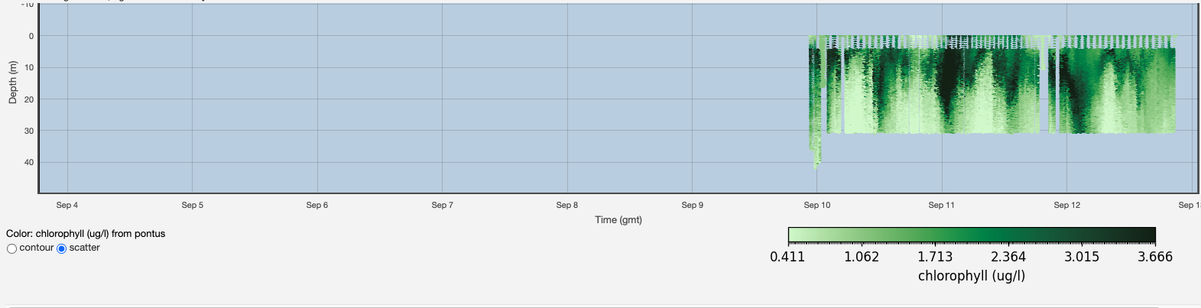The image size is (1201, 308).
Task: Click the 1.713 colorbar tick label
Action: click(x=935, y=257)
